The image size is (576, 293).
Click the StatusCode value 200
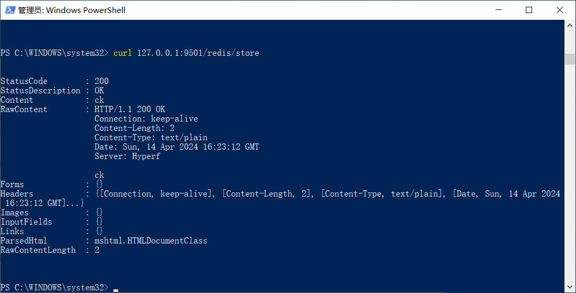(101, 81)
